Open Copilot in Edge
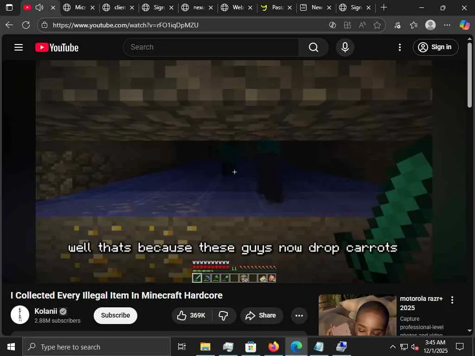 coord(464,25)
